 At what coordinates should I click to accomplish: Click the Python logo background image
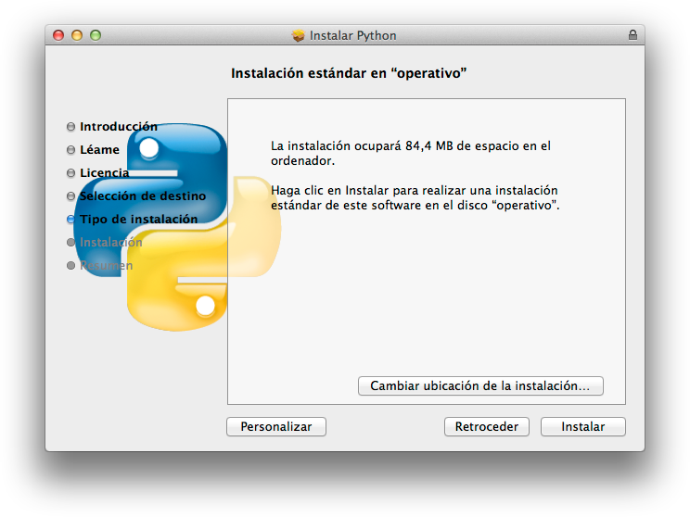177,227
